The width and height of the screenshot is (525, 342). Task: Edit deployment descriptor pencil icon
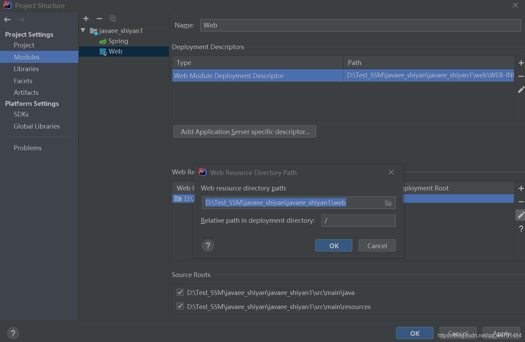pyautogui.click(x=521, y=90)
